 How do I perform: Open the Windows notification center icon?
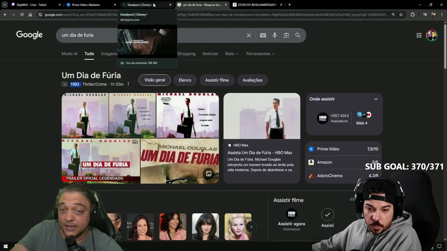439,246
